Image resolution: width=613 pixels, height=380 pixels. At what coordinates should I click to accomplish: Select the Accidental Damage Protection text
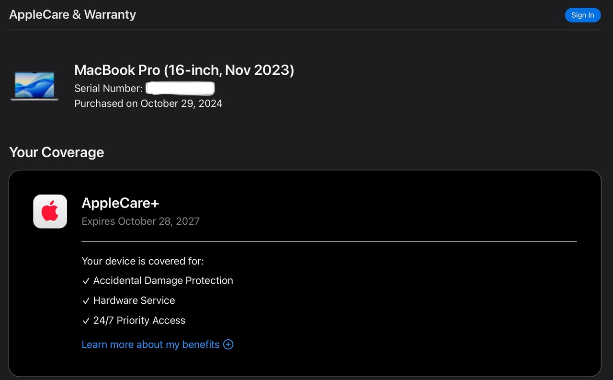[163, 281]
